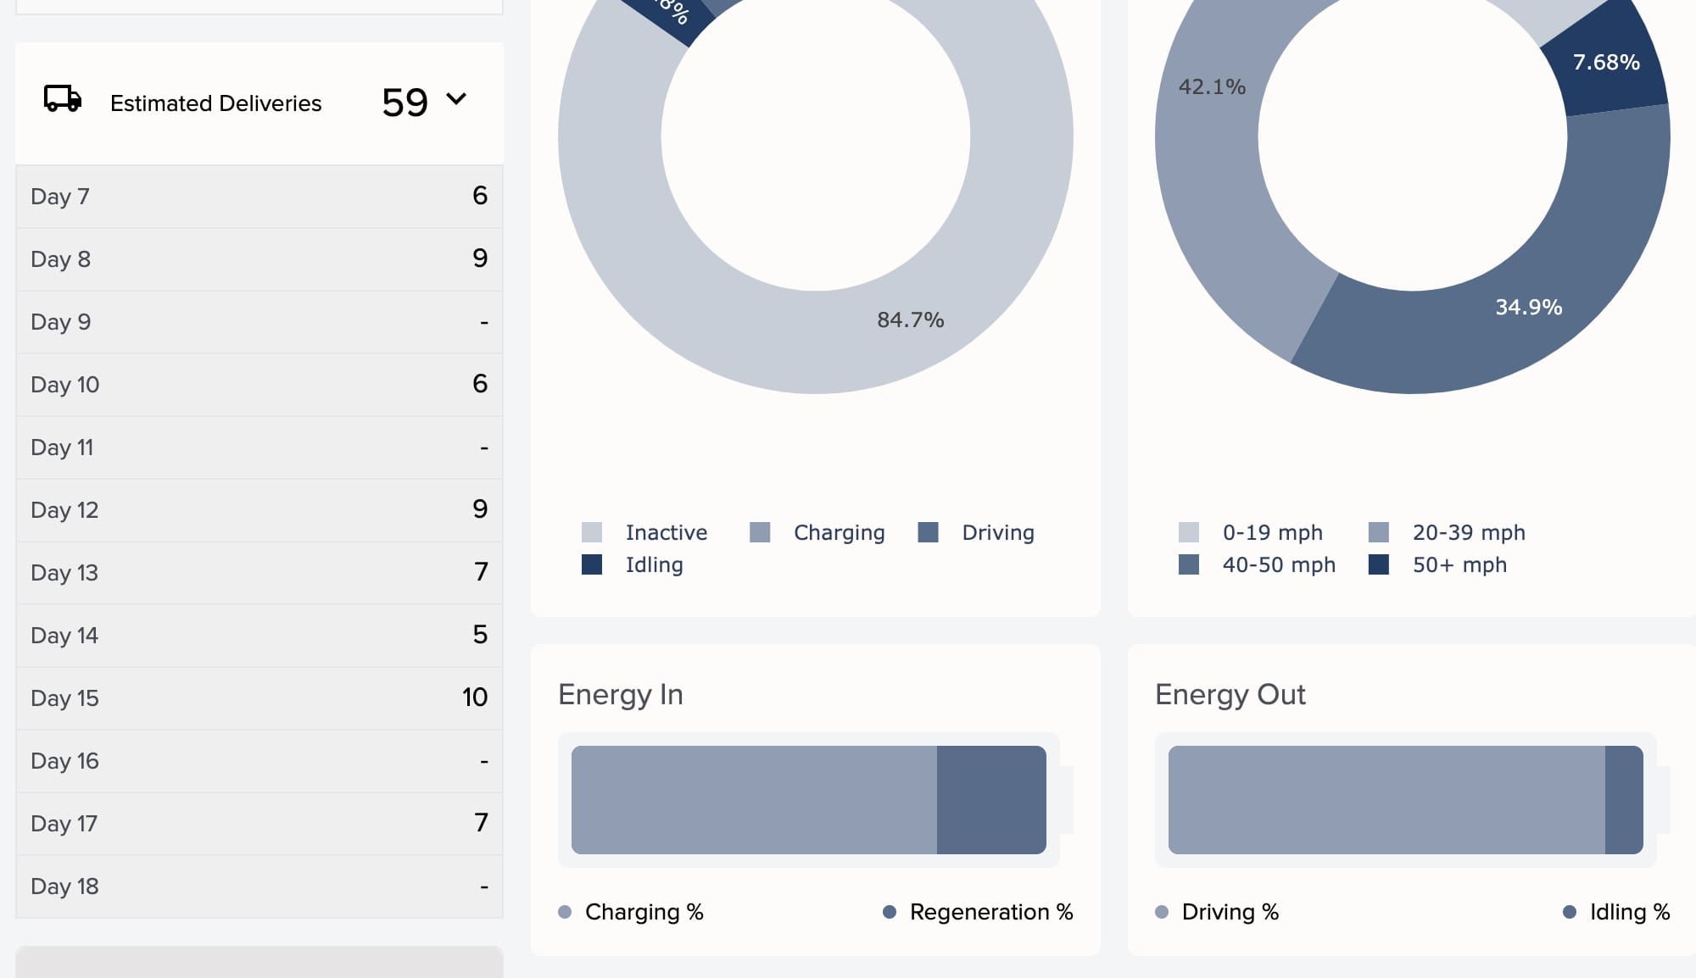The width and height of the screenshot is (1696, 978).
Task: Click the Driving % legend dot
Action: tap(1162, 912)
